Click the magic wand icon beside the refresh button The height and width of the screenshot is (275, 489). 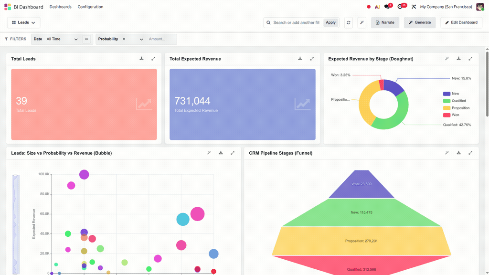point(362,22)
